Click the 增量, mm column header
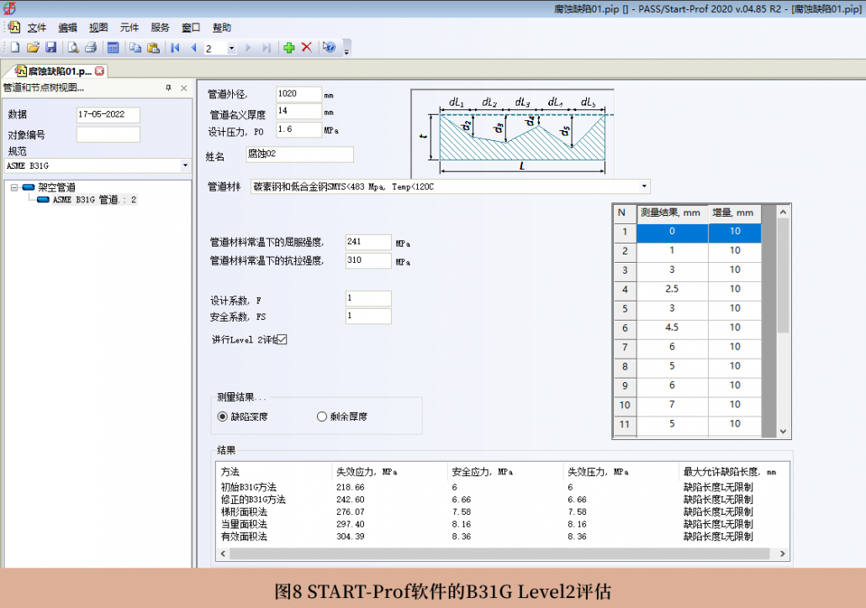 [x=735, y=213]
